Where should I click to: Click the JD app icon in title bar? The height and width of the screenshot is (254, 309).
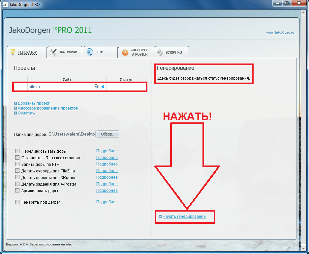5,4
